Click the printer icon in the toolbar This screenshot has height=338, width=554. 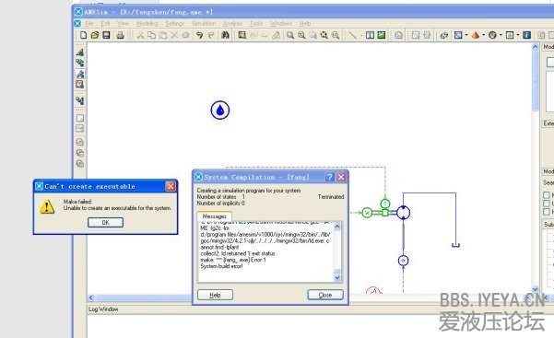[121, 35]
